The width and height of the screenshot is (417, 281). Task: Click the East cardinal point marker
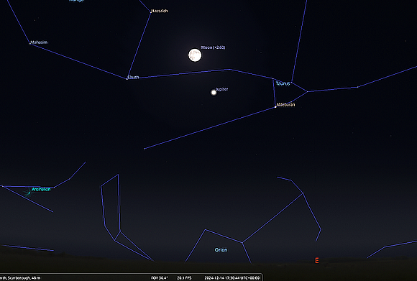[x=317, y=261]
